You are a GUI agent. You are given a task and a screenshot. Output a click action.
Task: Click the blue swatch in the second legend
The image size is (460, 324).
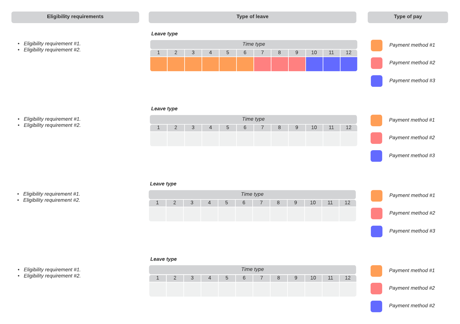pos(376,156)
